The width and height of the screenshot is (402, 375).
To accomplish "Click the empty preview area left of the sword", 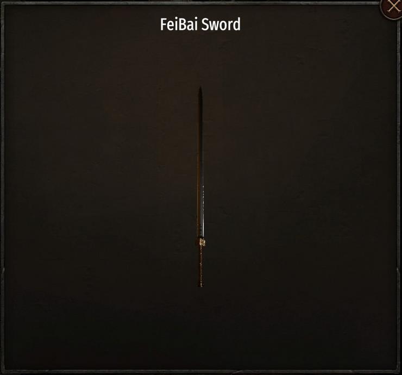I will 100,187.
